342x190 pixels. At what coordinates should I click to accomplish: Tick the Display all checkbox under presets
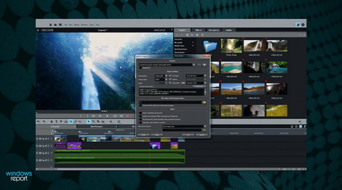pos(141,68)
